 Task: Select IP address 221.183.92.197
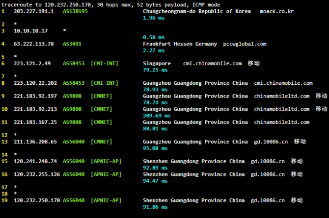35,96
